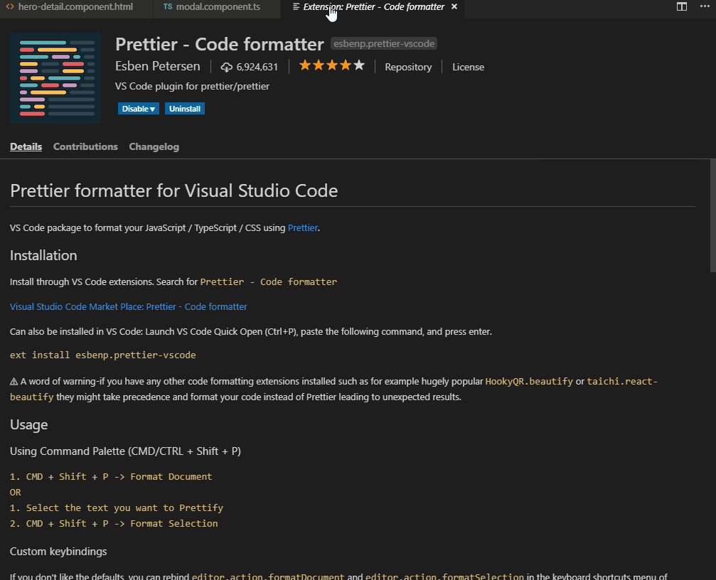The width and height of the screenshot is (716, 580).
Task: Switch to hero-detail.component.html tab
Action: 76,7
